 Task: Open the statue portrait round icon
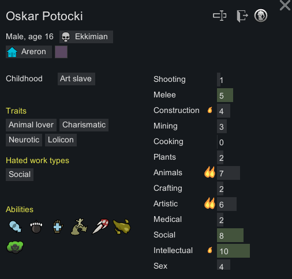tap(261, 16)
